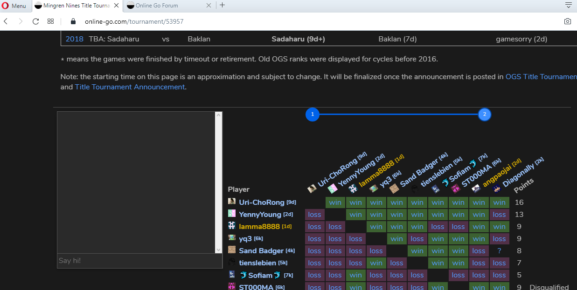
Task: Open the speed dial grid icon
Action: 50,21
